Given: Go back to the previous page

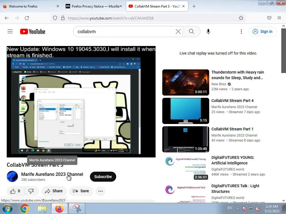Looking at the screenshot, I should click(x=7, y=18).
